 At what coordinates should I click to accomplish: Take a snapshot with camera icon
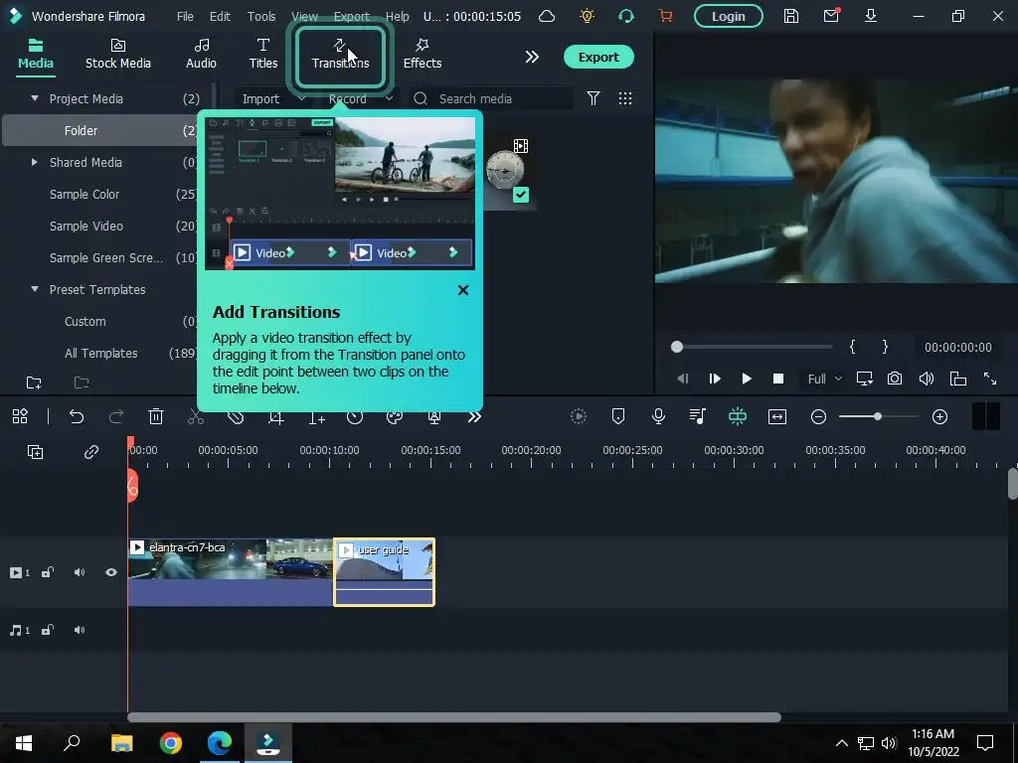[895, 379]
